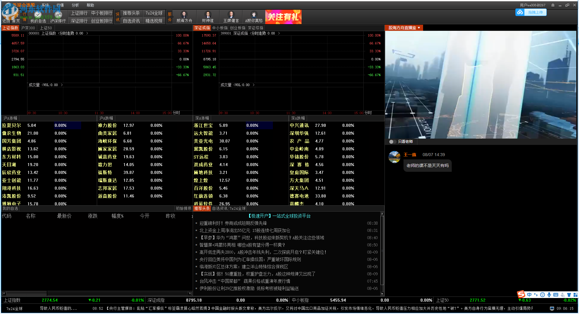Switch to the 深A跌幅 tab
The image size is (579, 314).
point(298,118)
